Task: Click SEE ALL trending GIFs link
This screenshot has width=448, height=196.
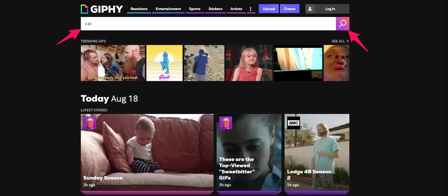Action: pos(340,41)
